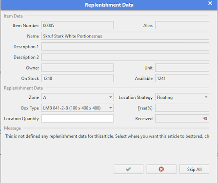
Task: Close the Replenishment Data dialog
Action: coord(210,3)
